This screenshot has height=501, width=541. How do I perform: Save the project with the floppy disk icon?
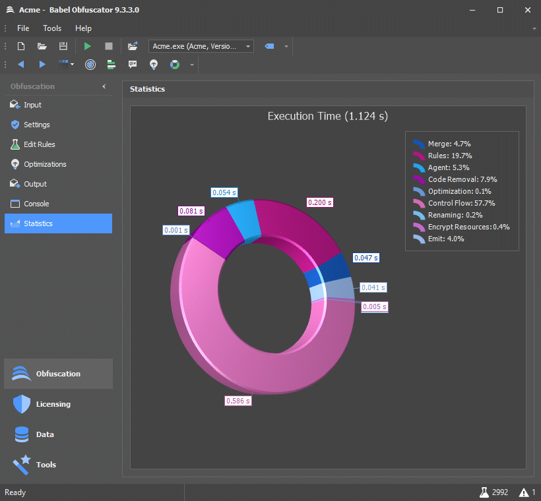click(x=63, y=46)
